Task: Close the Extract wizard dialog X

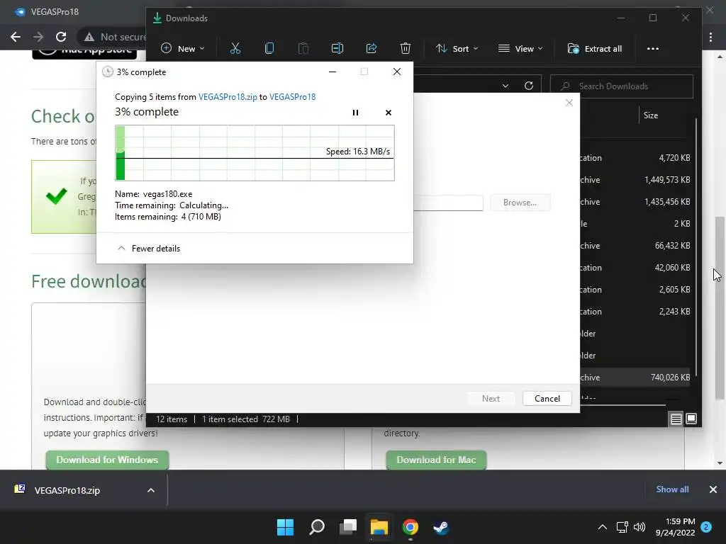Action: [569, 103]
